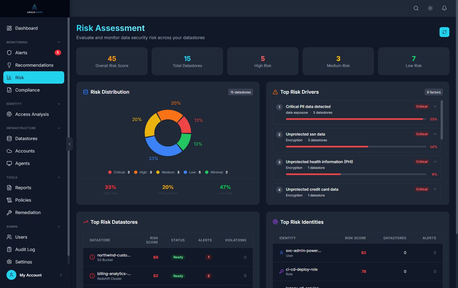Collapse the sidebar with the arrow handle

click(x=69, y=144)
